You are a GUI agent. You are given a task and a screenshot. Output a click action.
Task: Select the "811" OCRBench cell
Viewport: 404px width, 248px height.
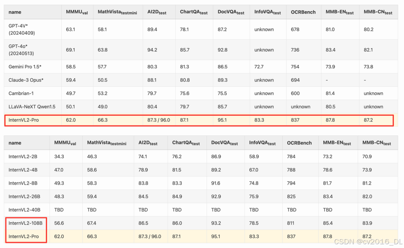pos(291,223)
